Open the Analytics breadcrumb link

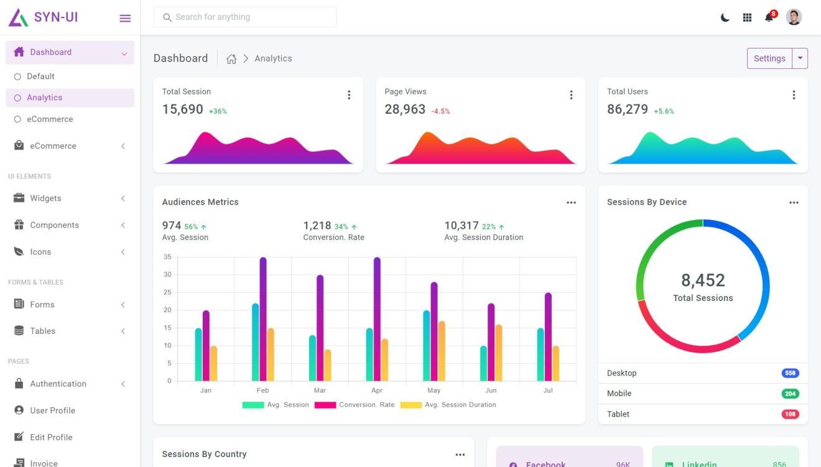(272, 58)
